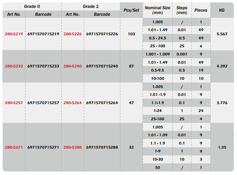Open article 280-5240 link
This screenshot has height=175, width=237.
73,66
